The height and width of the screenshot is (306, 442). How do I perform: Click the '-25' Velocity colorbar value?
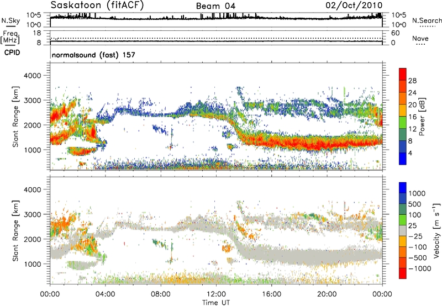[415, 236]
